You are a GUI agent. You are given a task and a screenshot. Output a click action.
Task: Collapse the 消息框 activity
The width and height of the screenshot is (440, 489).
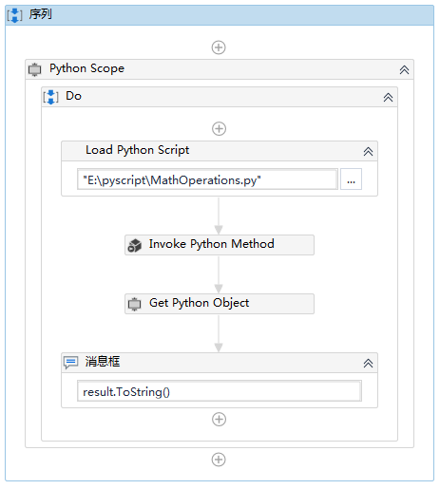click(x=368, y=364)
